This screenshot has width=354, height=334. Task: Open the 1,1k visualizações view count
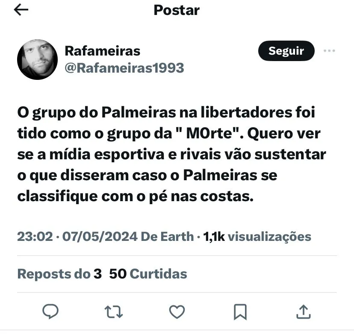click(257, 237)
